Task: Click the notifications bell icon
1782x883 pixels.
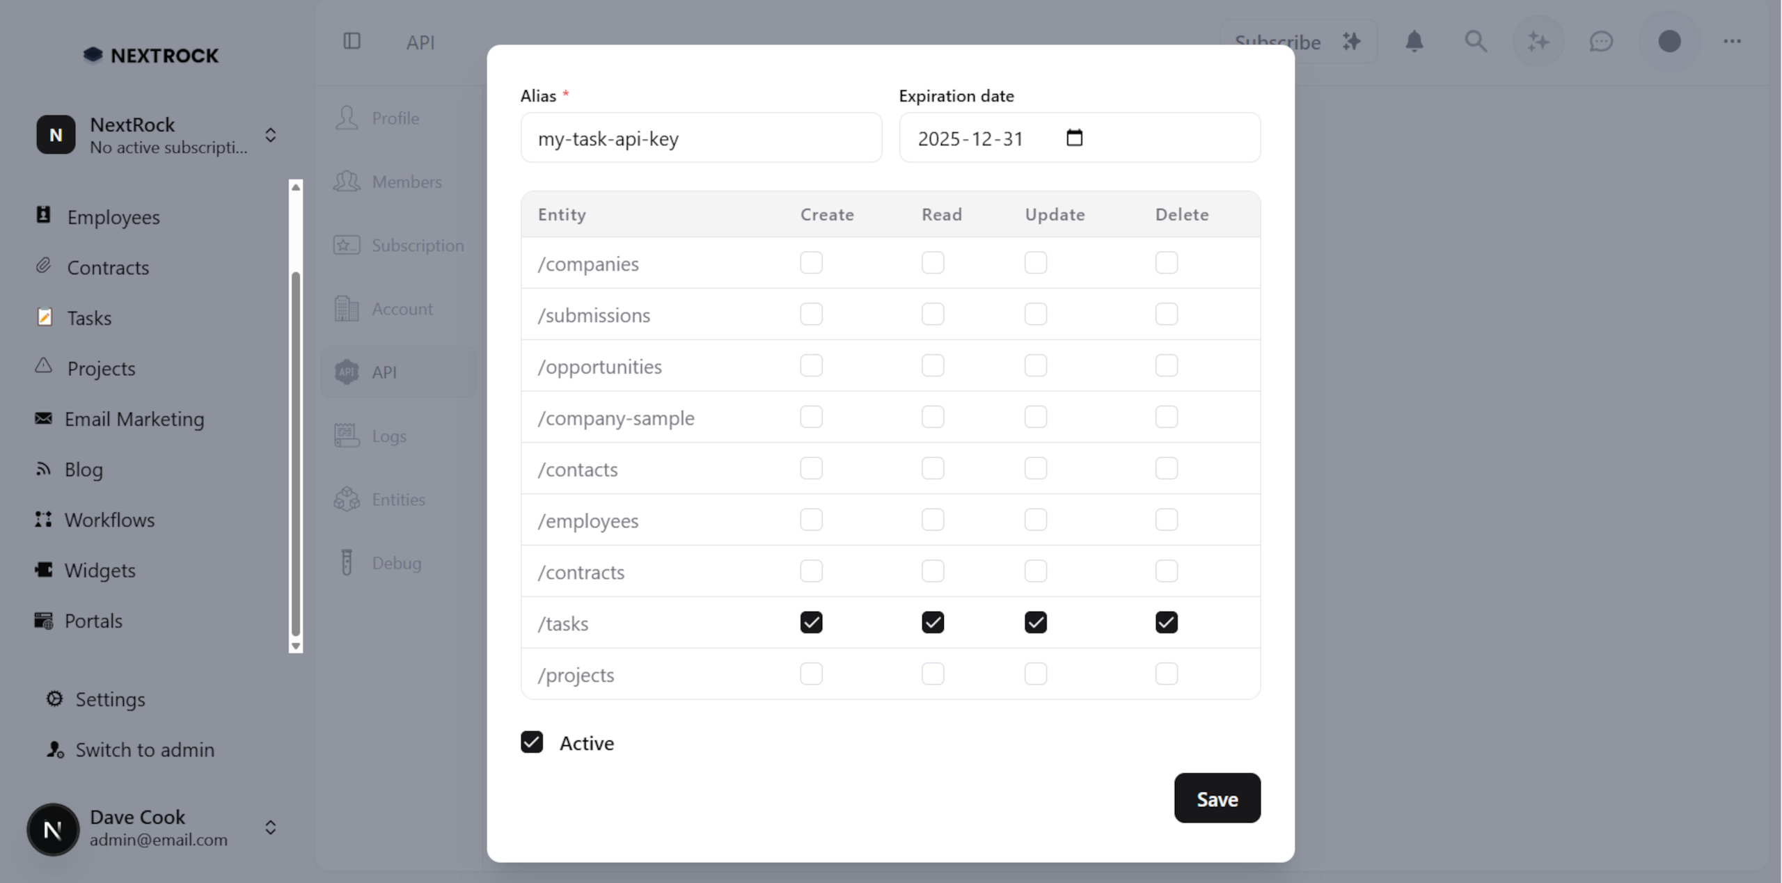Action: click(x=1414, y=41)
